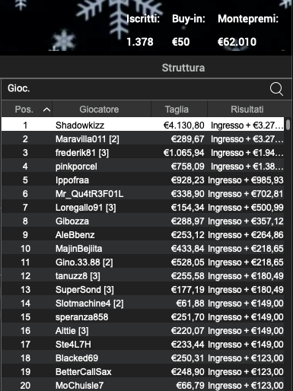
Task: Toggle Pos. column sort arrow
Action: 46,110
